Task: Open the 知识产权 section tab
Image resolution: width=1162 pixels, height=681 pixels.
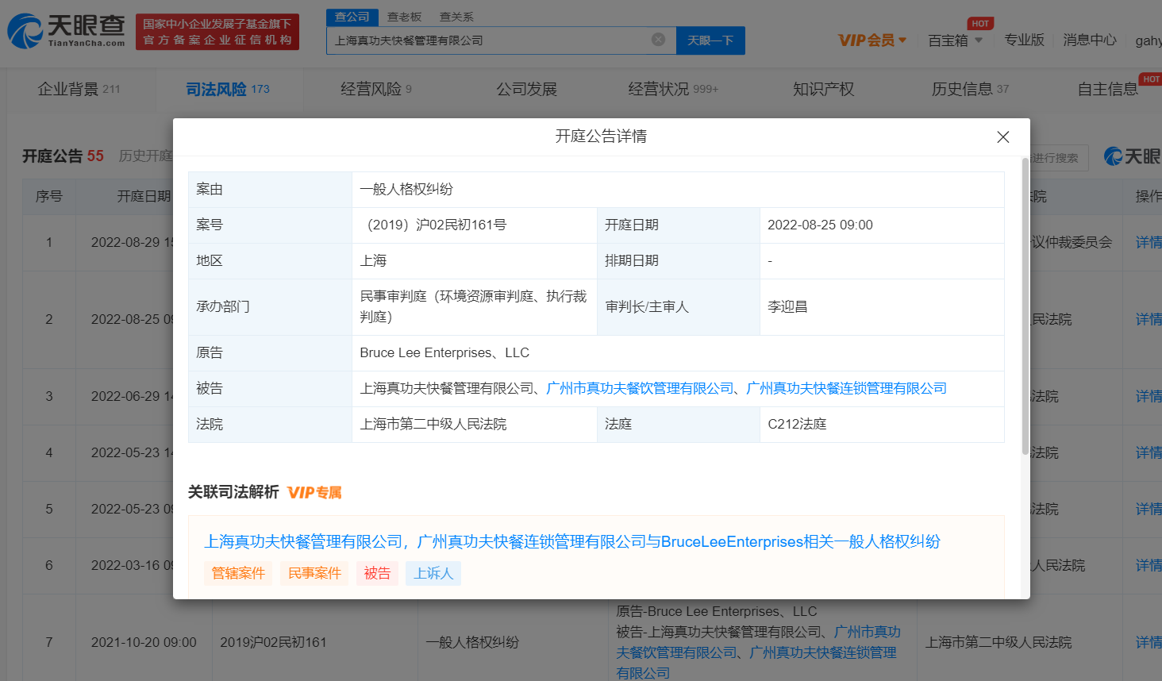Action: click(x=822, y=89)
